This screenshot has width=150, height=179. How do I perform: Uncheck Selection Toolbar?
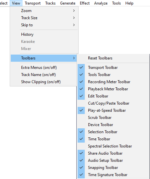(113, 132)
